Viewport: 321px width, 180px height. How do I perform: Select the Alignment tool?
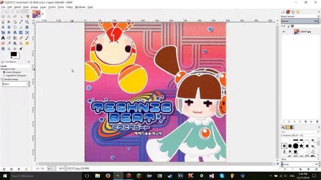tap(15, 27)
